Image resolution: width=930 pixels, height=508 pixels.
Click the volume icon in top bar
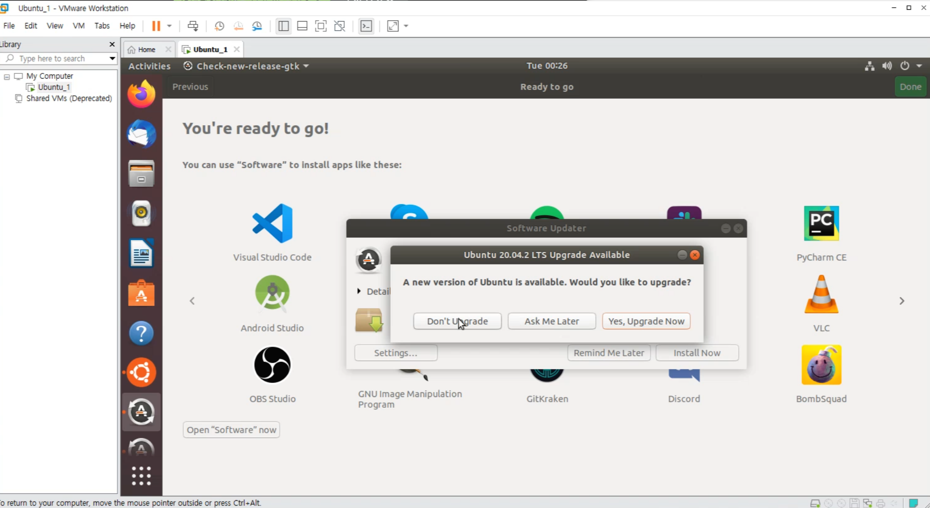point(887,66)
